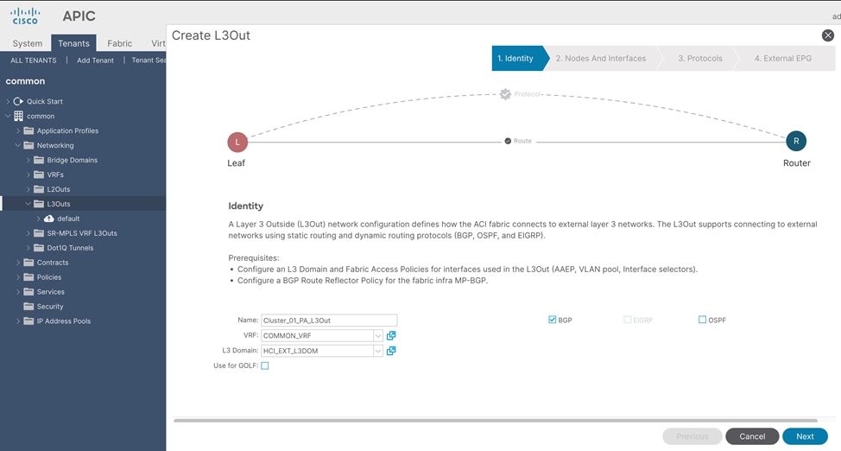Image resolution: width=841 pixels, height=451 pixels.
Task: Click the horizontal scrollbar in the dialog
Action: (495, 421)
